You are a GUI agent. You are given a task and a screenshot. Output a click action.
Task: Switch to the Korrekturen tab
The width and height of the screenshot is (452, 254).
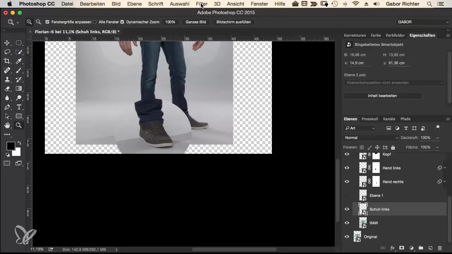pos(355,35)
